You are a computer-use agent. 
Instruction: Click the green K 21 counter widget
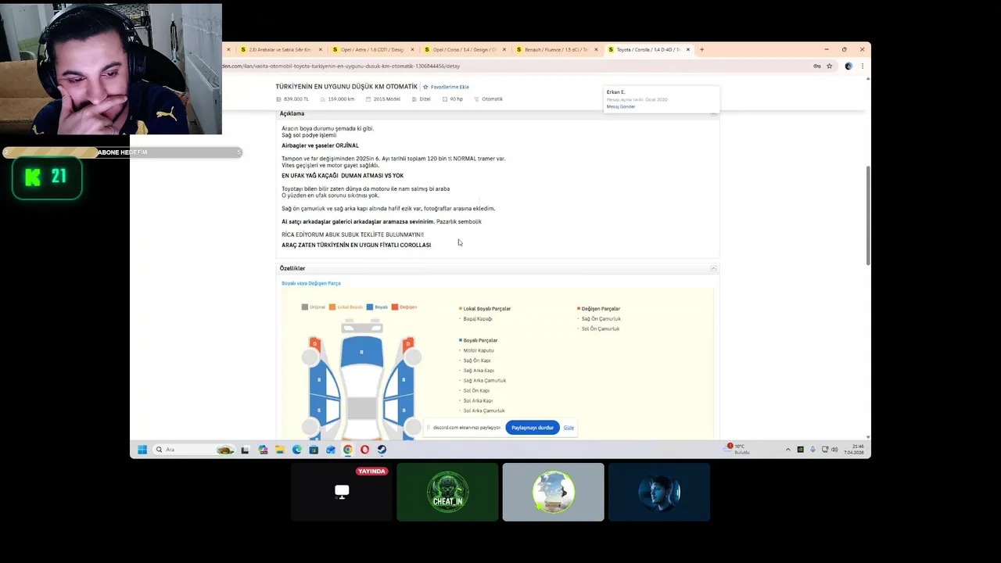tap(47, 178)
